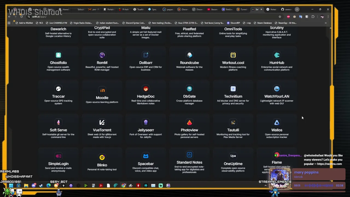350x197 pixels.
Task: Open the HumHub app icon
Action: click(x=277, y=55)
